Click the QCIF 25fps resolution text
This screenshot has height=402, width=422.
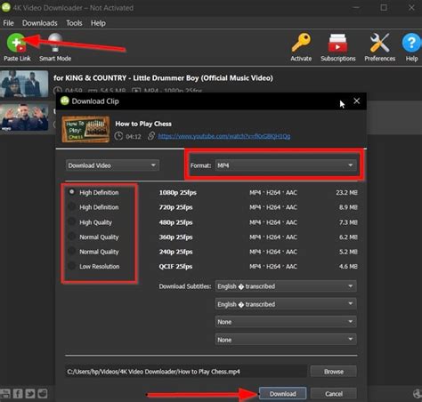tap(175, 266)
